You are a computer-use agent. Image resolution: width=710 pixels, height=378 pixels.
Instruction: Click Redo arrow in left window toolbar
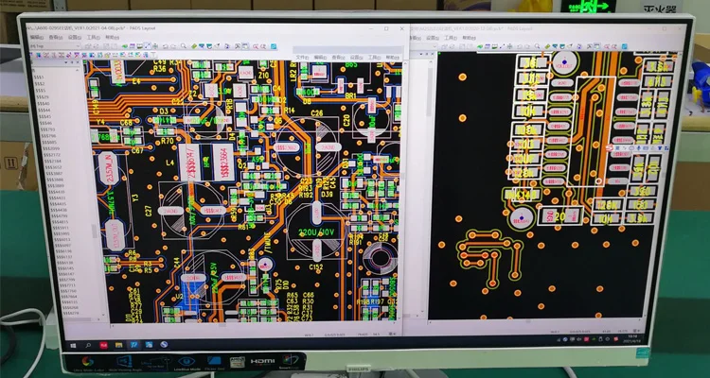point(173,46)
